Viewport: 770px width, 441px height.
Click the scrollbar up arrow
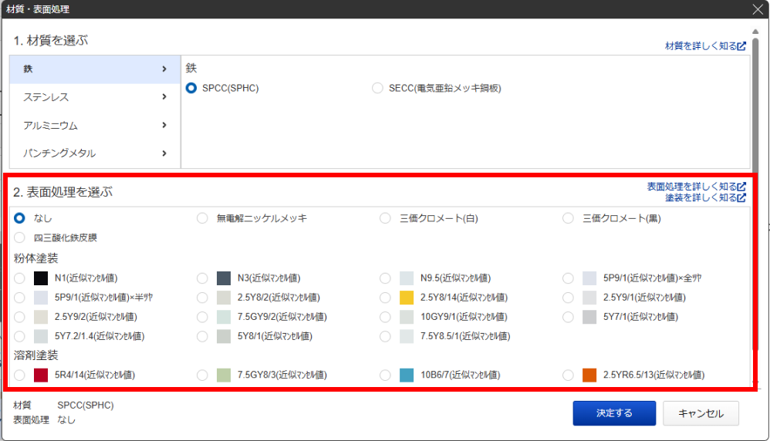tap(755, 32)
